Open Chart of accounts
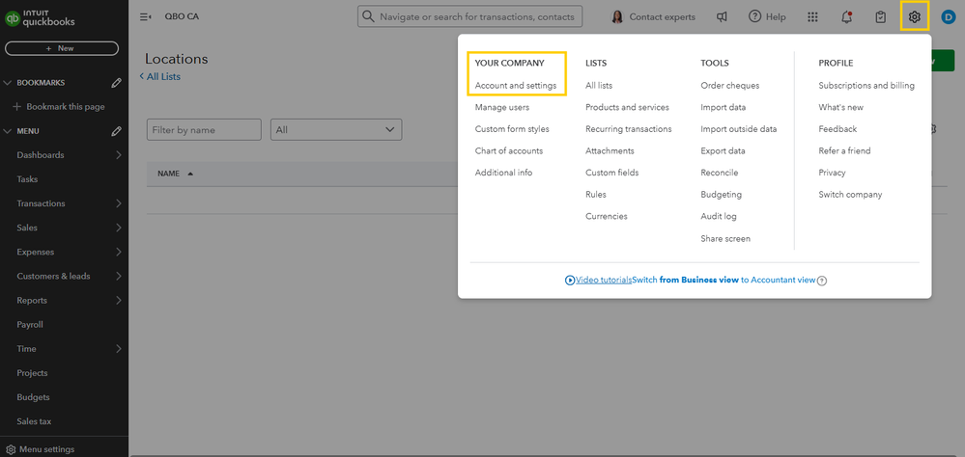Viewport: 965px width, 457px height. [509, 150]
